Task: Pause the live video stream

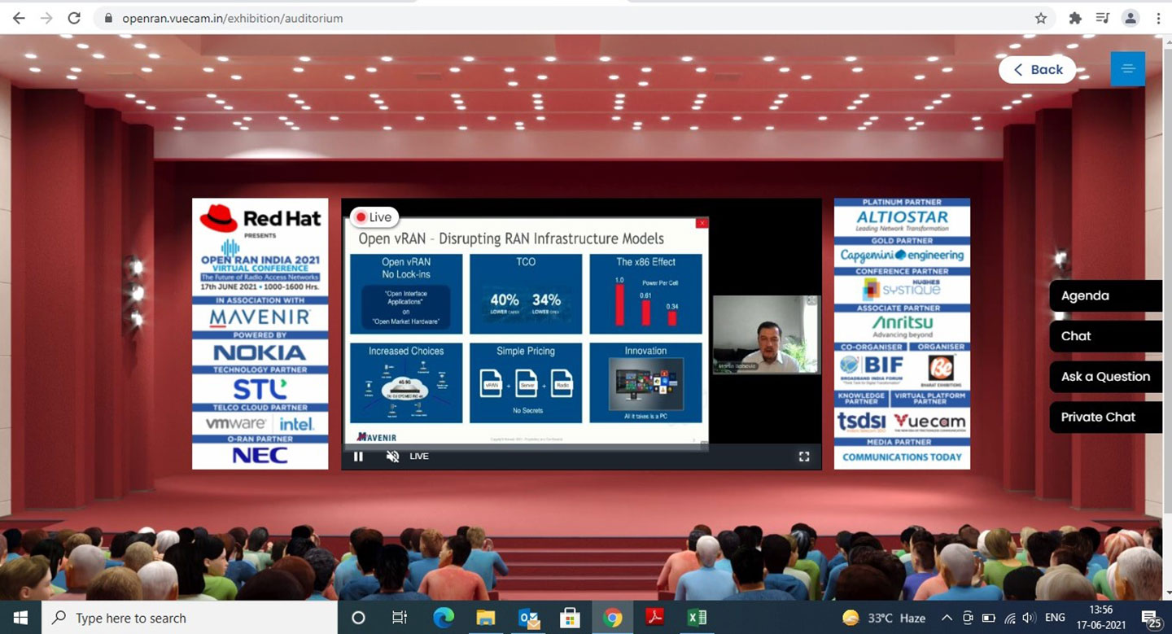Action: (x=358, y=457)
